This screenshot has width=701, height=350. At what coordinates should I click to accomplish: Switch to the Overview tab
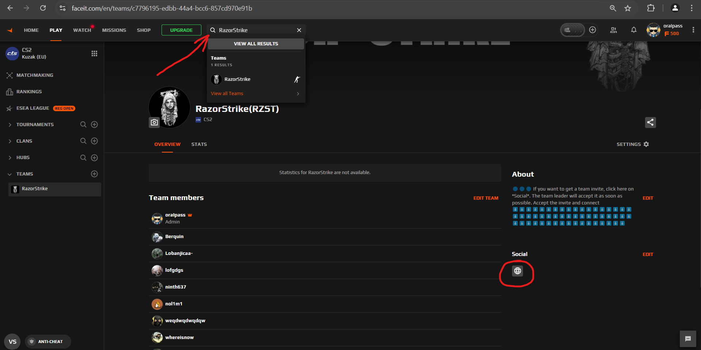pyautogui.click(x=167, y=144)
